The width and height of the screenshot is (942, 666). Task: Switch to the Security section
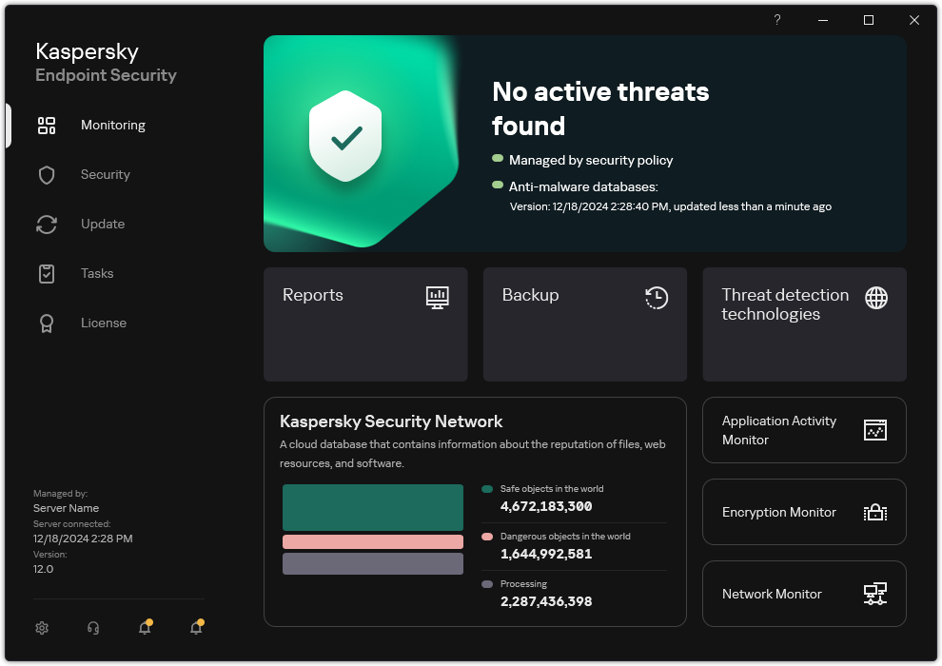(105, 174)
